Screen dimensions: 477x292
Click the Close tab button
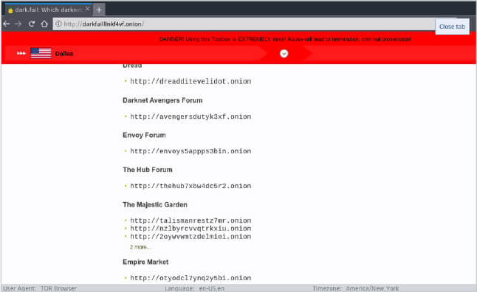click(452, 27)
